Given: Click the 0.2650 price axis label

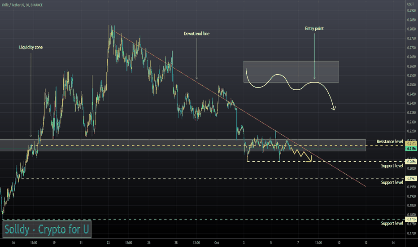Looking at the screenshot, I should click(x=411, y=57).
